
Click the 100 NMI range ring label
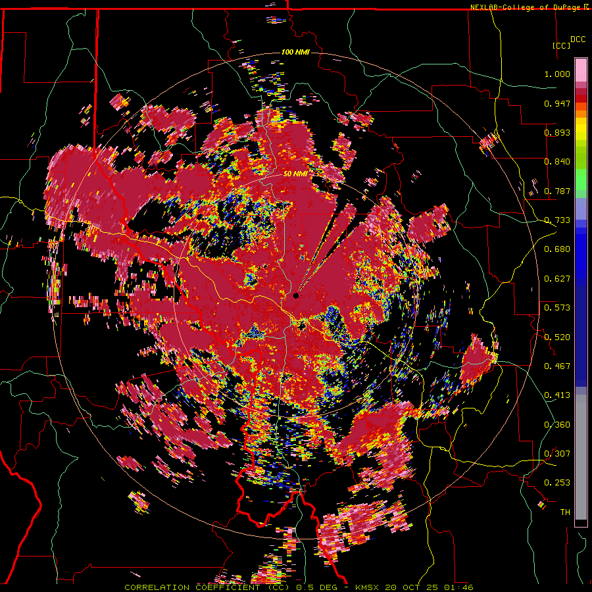point(295,52)
